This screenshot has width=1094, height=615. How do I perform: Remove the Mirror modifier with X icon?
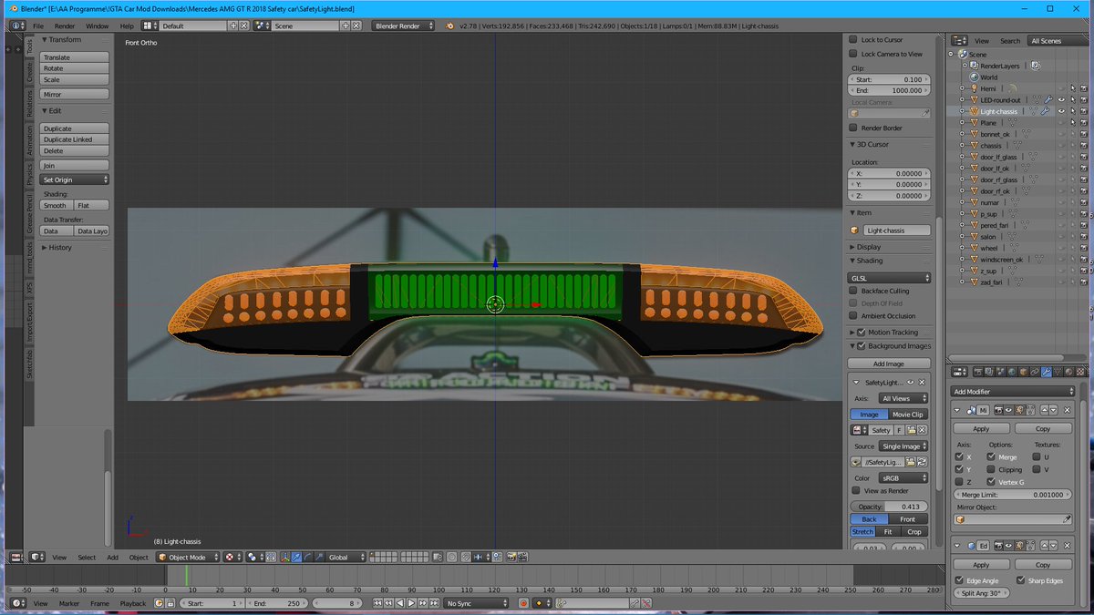(1067, 410)
